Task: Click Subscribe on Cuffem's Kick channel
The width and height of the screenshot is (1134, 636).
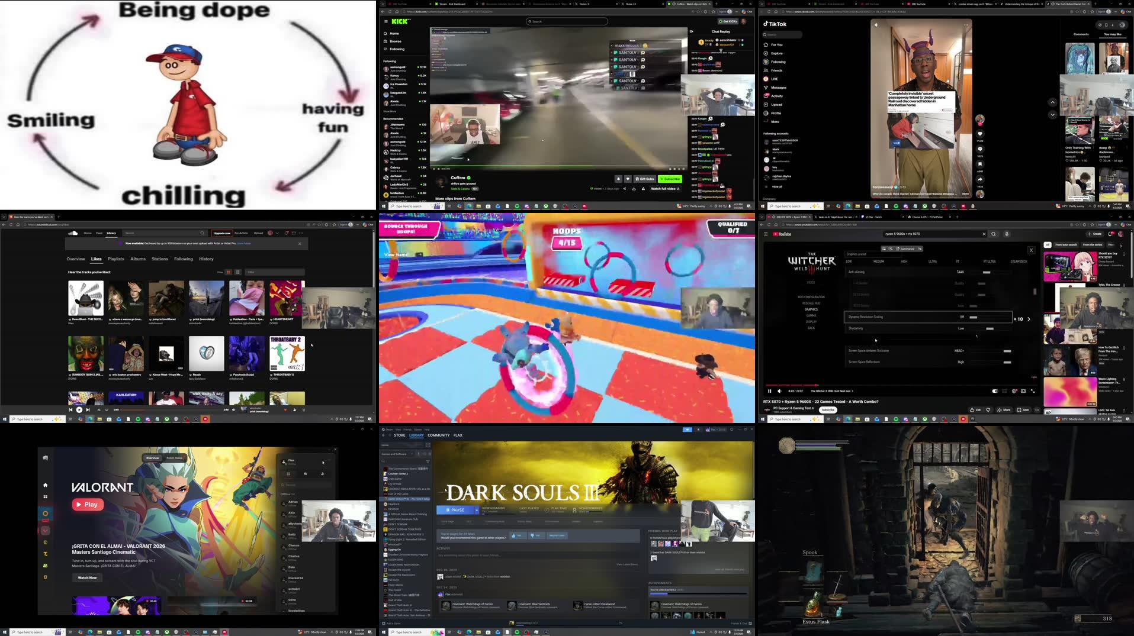Action: 670,179
